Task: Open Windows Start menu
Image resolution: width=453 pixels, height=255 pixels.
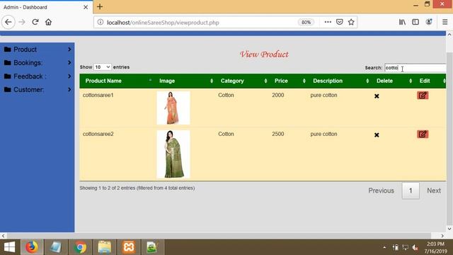Action: [9, 247]
